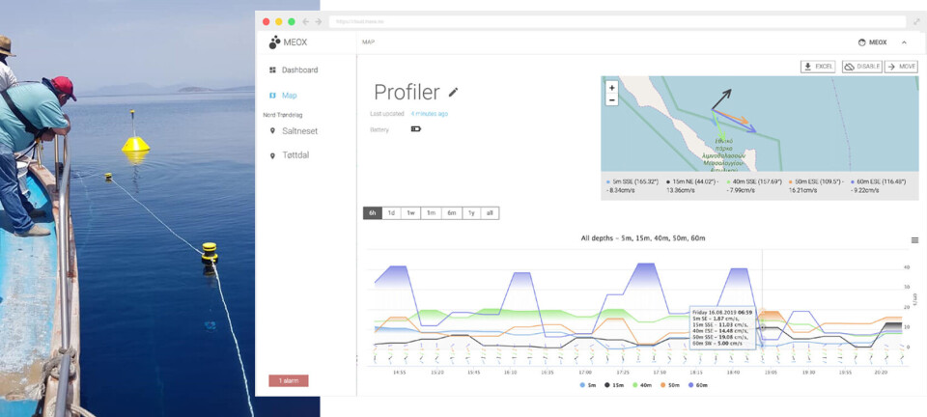The height and width of the screenshot is (417, 927).
Task: Click the DISABLE button
Action: [x=861, y=67]
